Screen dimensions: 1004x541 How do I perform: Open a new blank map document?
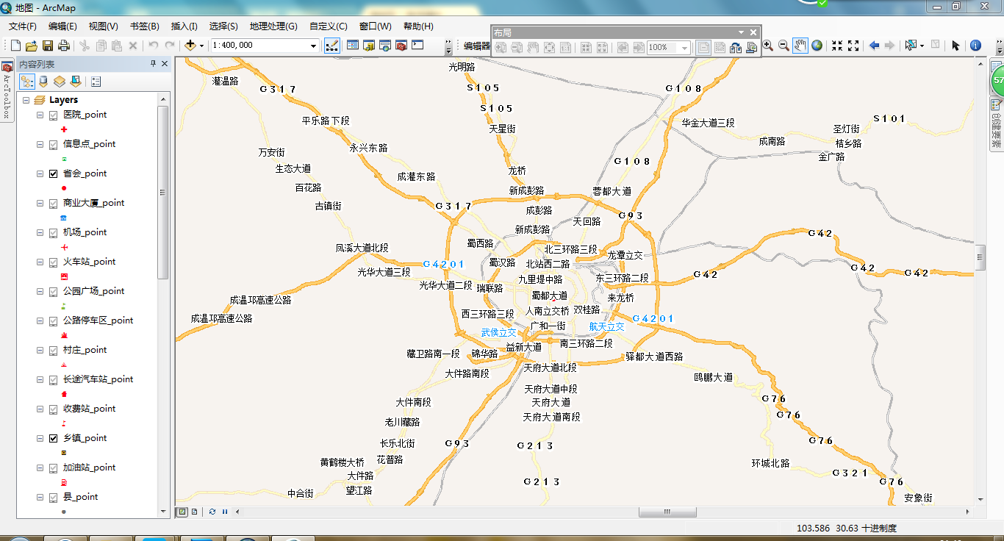(x=14, y=45)
